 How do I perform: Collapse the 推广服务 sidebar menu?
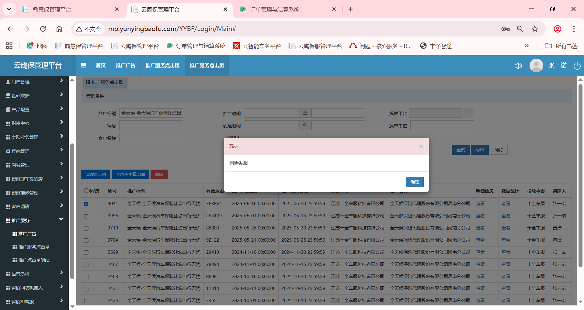pyautogui.click(x=34, y=220)
